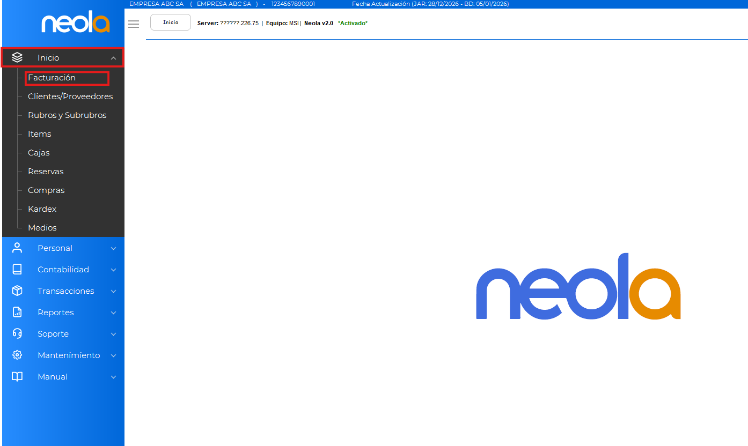Go to Kardex submenu entry
This screenshot has height=446, width=748.
(x=42, y=209)
